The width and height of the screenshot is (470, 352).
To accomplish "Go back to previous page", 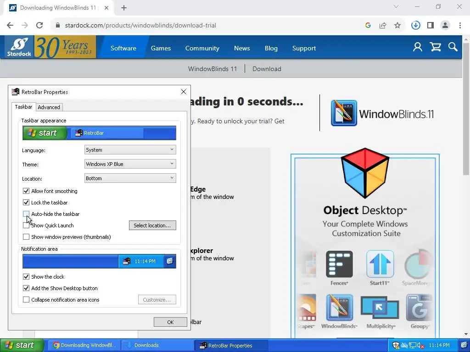I will [x=10, y=25].
